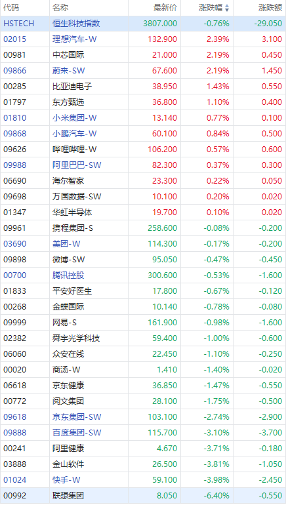Open the 阿里巴巴-SW stock link
The width and height of the screenshot is (286, 505).
coord(77,165)
